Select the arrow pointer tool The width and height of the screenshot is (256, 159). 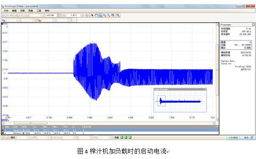coord(92,15)
